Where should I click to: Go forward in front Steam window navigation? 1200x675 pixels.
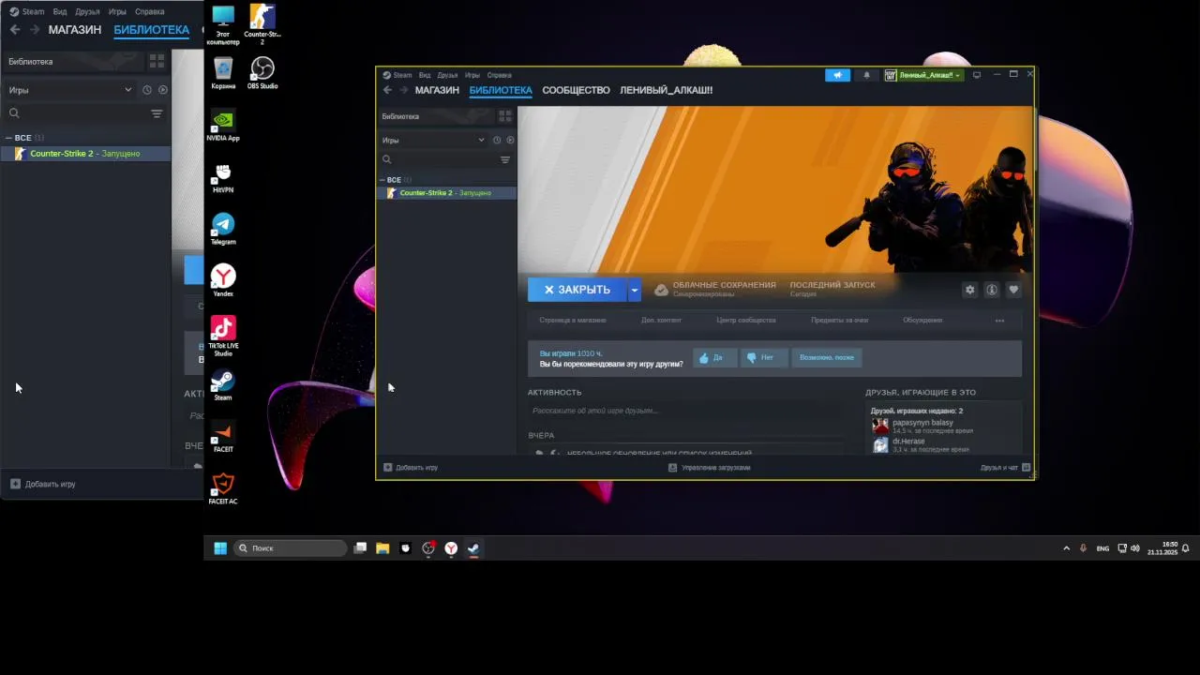pos(404,90)
